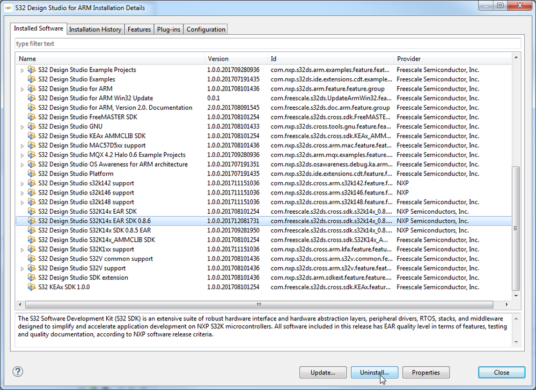The height and width of the screenshot is (390, 536).
Task: Click the icon beside S32 Design Studio KEAx AMMCLIB SDK
Action: [32, 136]
